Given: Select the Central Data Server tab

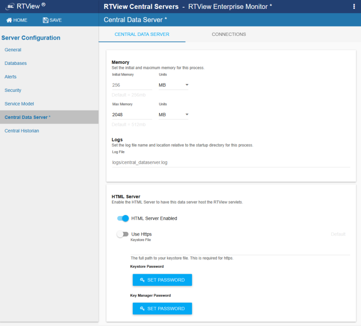Looking at the screenshot, I should [x=142, y=35].
